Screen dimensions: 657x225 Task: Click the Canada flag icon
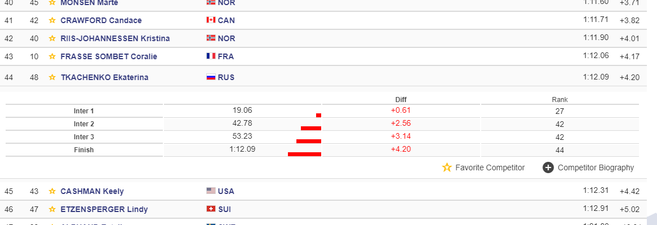tap(211, 20)
